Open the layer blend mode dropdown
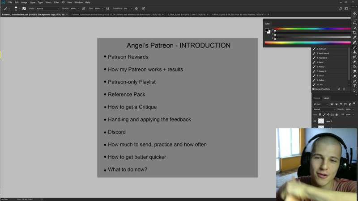Viewport: 358px width, 201px height. click(x=324, y=109)
